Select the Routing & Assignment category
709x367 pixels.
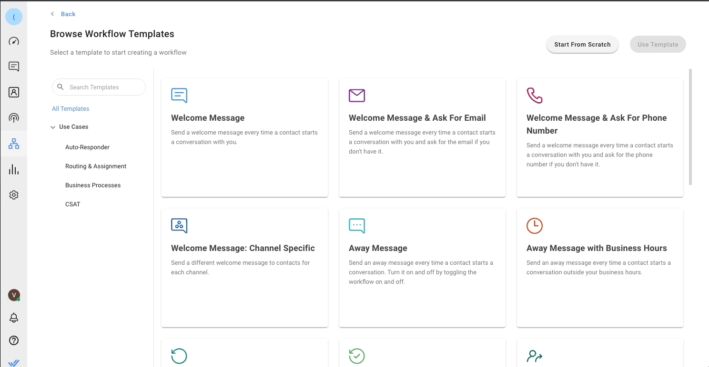96,166
